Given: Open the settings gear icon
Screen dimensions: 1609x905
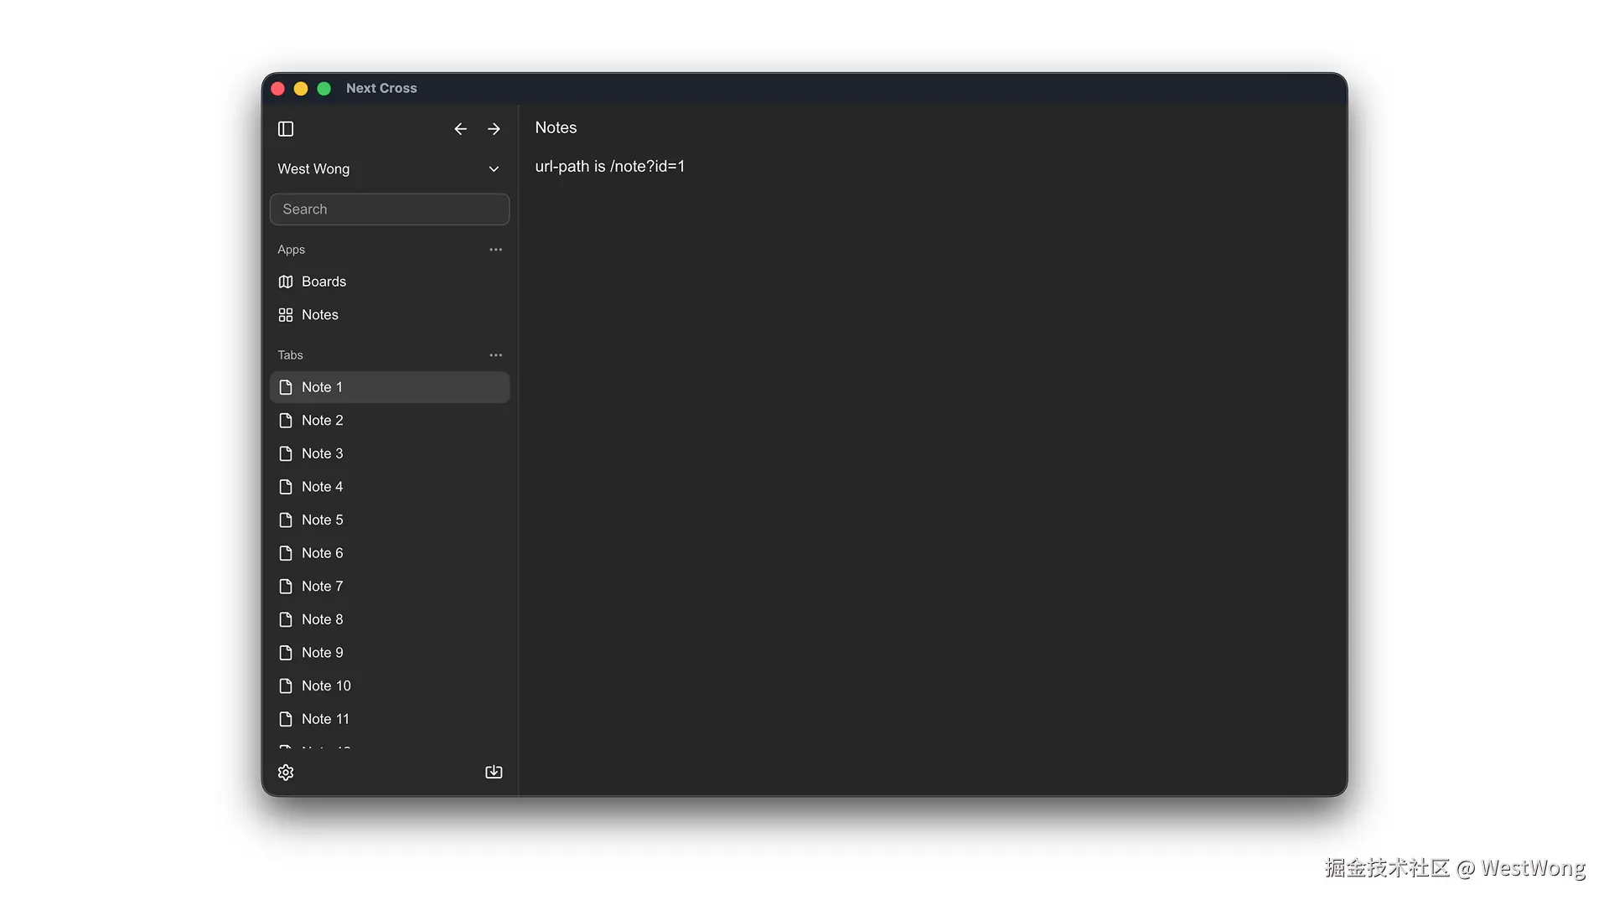Looking at the screenshot, I should coord(286,772).
